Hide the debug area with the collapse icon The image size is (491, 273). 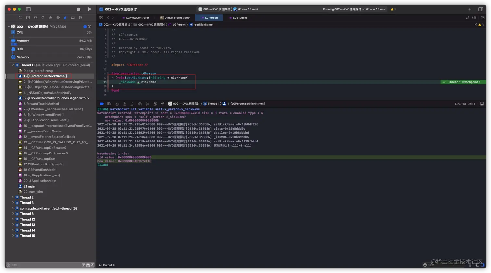tap(482, 104)
